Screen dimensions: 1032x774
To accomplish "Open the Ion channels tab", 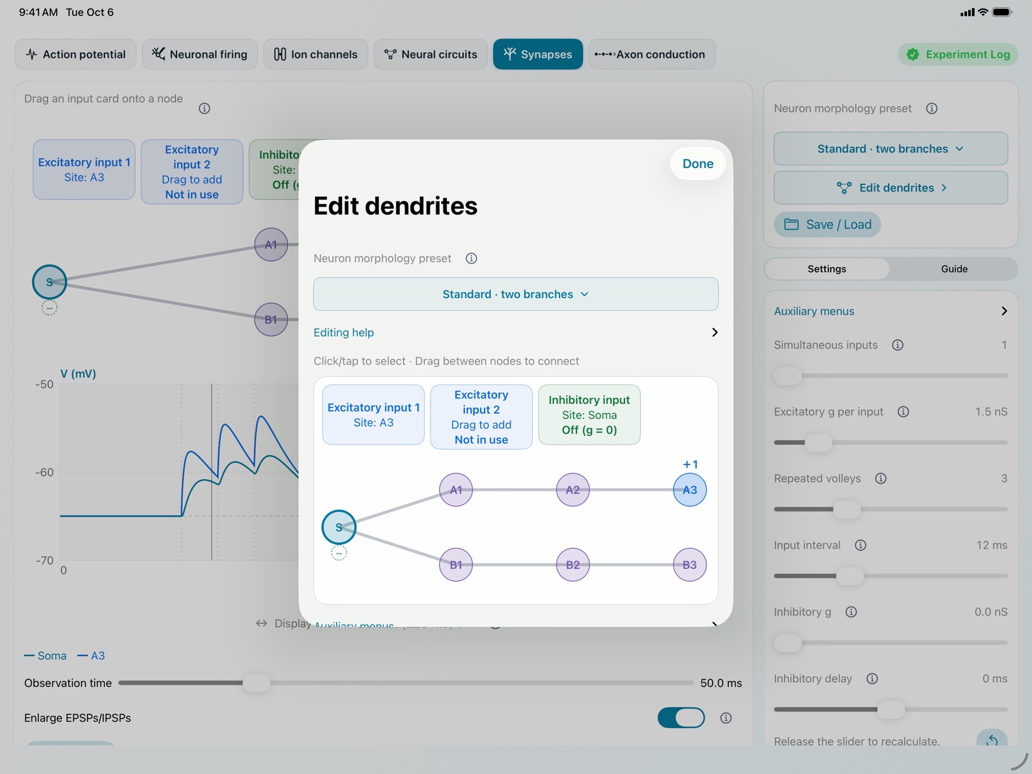I will pyautogui.click(x=316, y=54).
